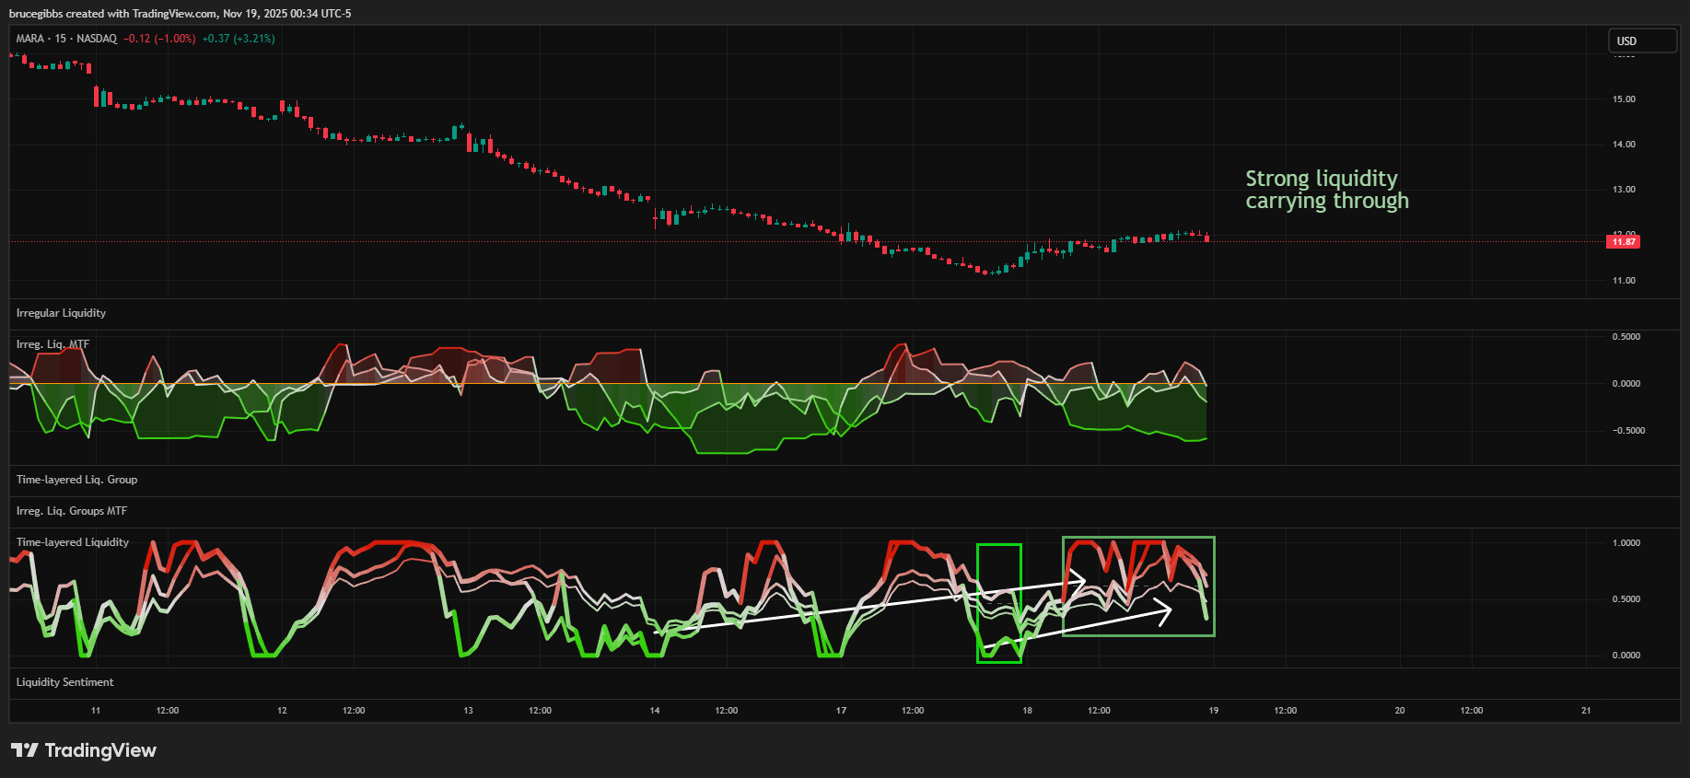Image resolution: width=1690 pixels, height=778 pixels.
Task: Click the MARA symbol name in legend
Action: pos(30,39)
